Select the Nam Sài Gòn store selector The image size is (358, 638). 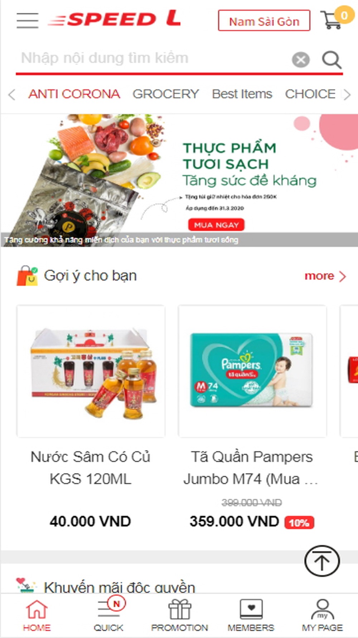264,21
